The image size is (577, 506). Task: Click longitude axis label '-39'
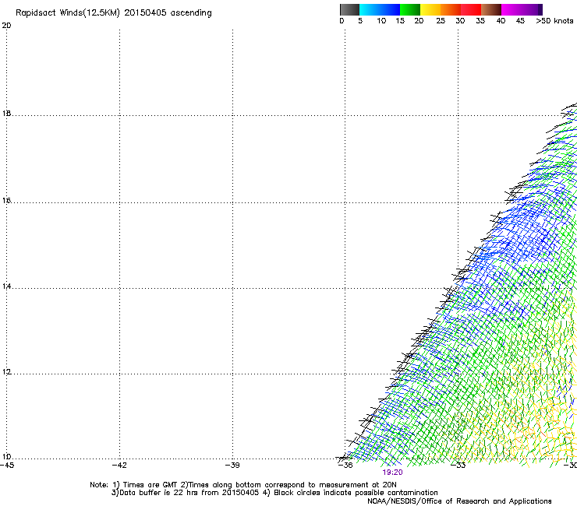click(232, 466)
